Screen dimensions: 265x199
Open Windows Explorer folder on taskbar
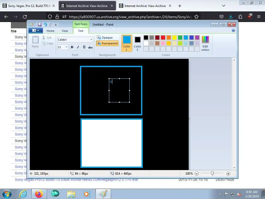click(x=71, y=194)
